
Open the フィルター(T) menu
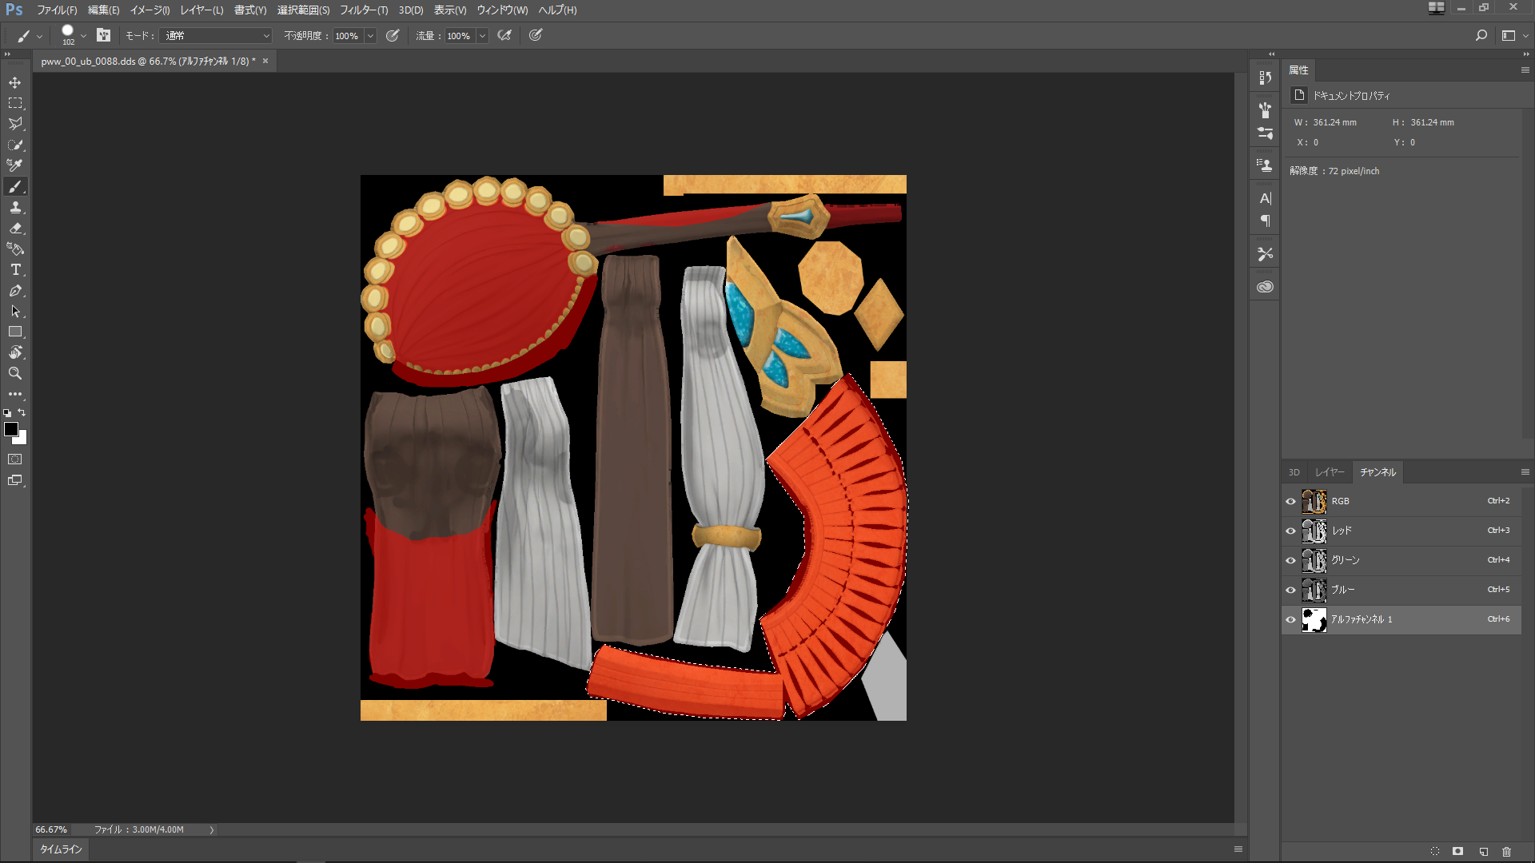click(x=364, y=10)
